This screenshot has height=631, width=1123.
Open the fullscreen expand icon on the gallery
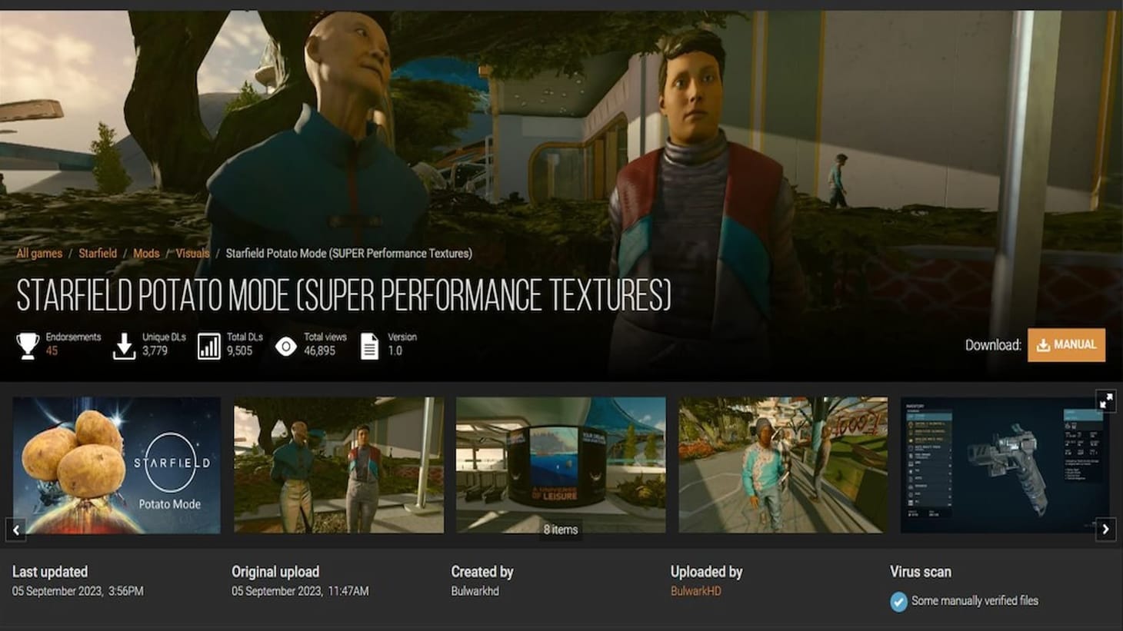coord(1107,400)
